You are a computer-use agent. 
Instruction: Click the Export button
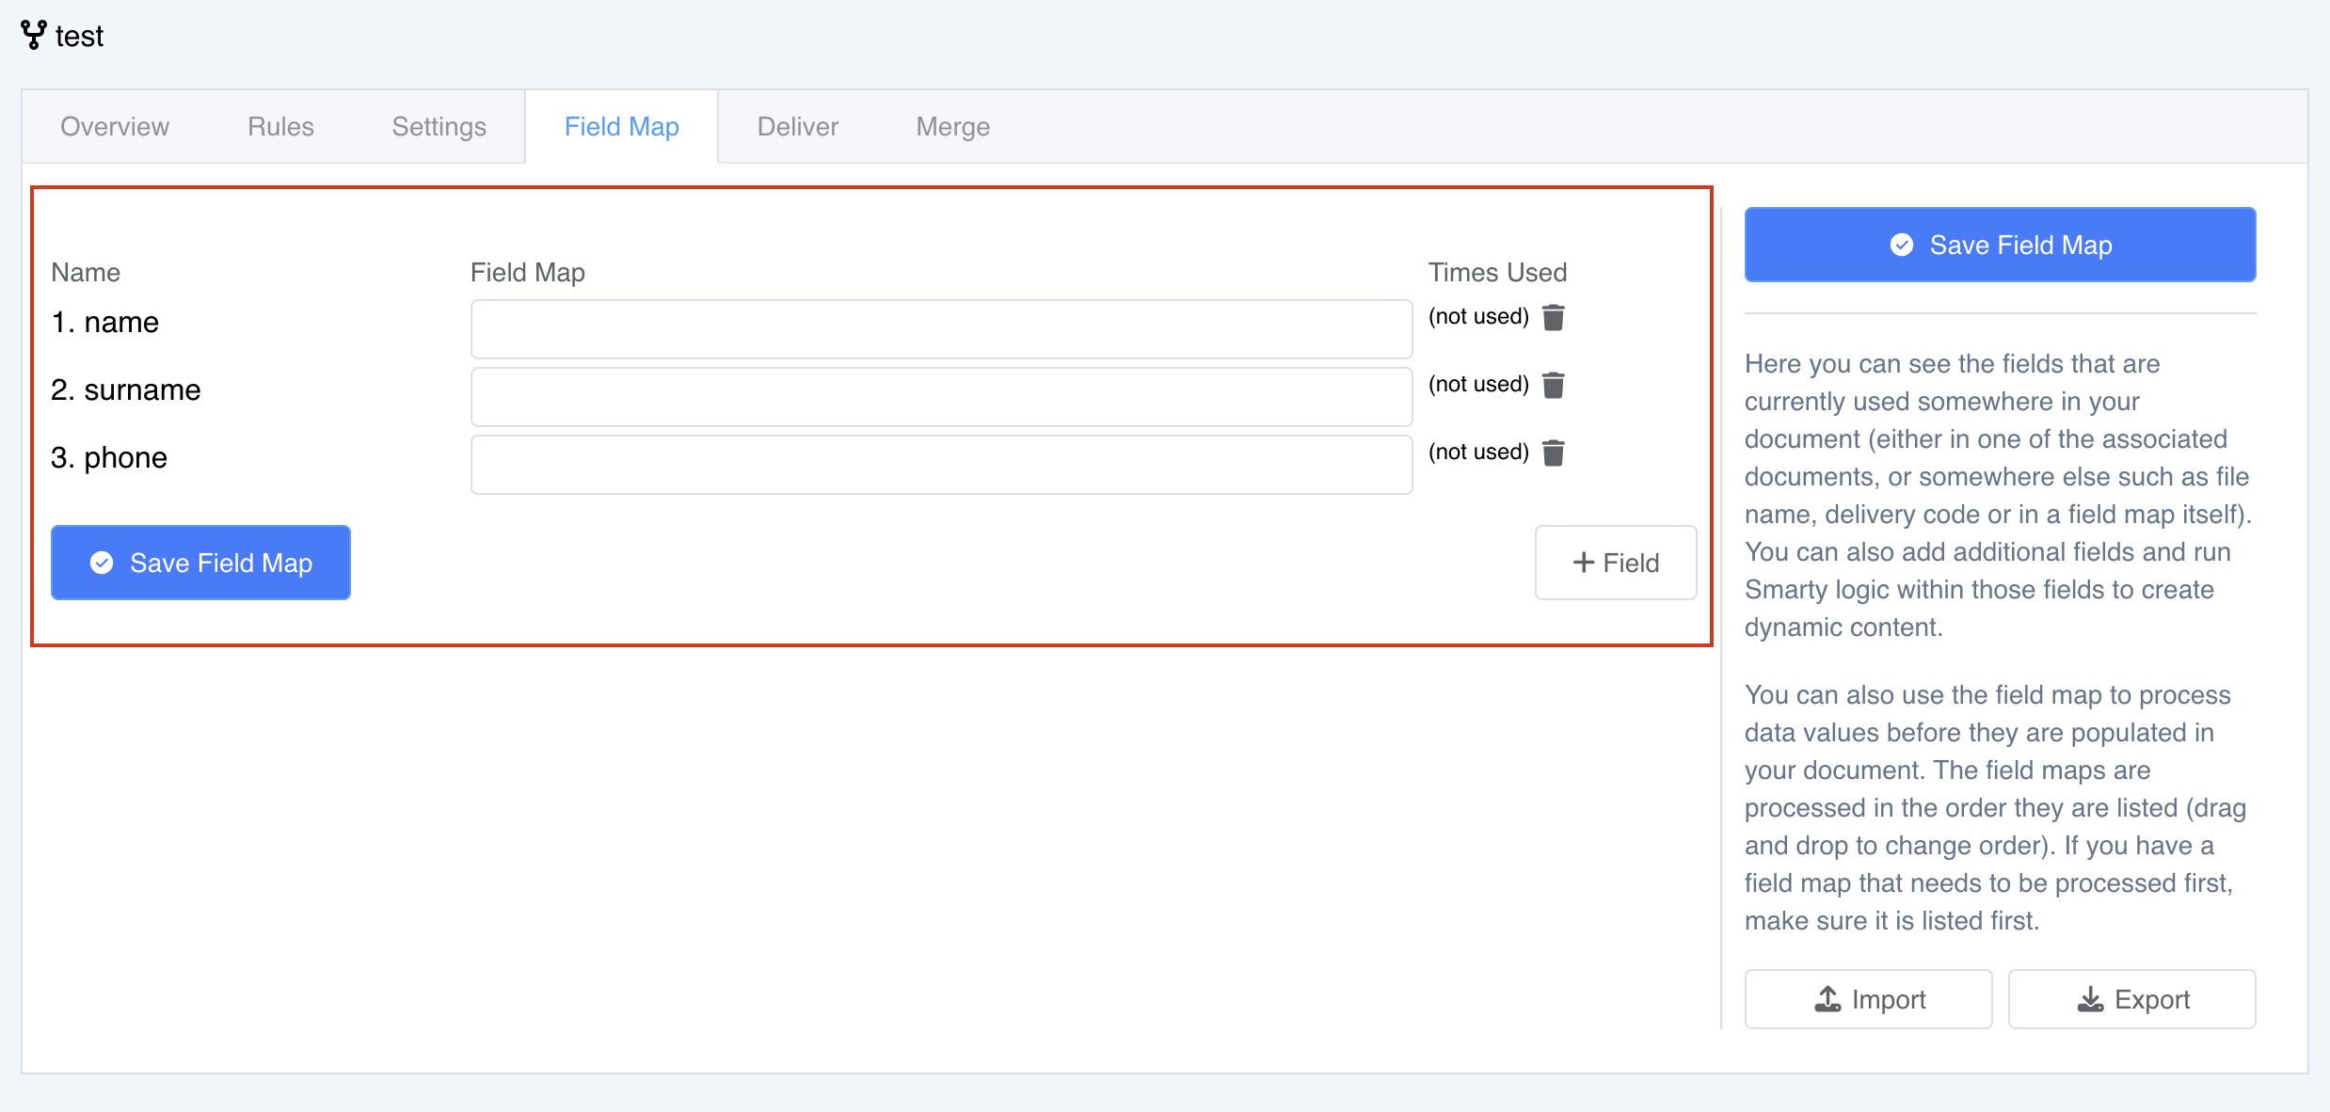pos(2131,999)
